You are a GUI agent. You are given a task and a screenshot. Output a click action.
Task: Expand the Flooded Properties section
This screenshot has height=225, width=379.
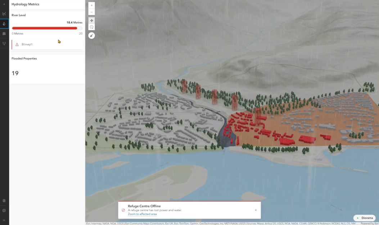click(x=24, y=58)
